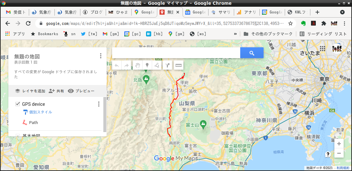The width and height of the screenshot is (352, 171).
Task: Click the undo arrow in map toolbar
Action: pos(117,66)
